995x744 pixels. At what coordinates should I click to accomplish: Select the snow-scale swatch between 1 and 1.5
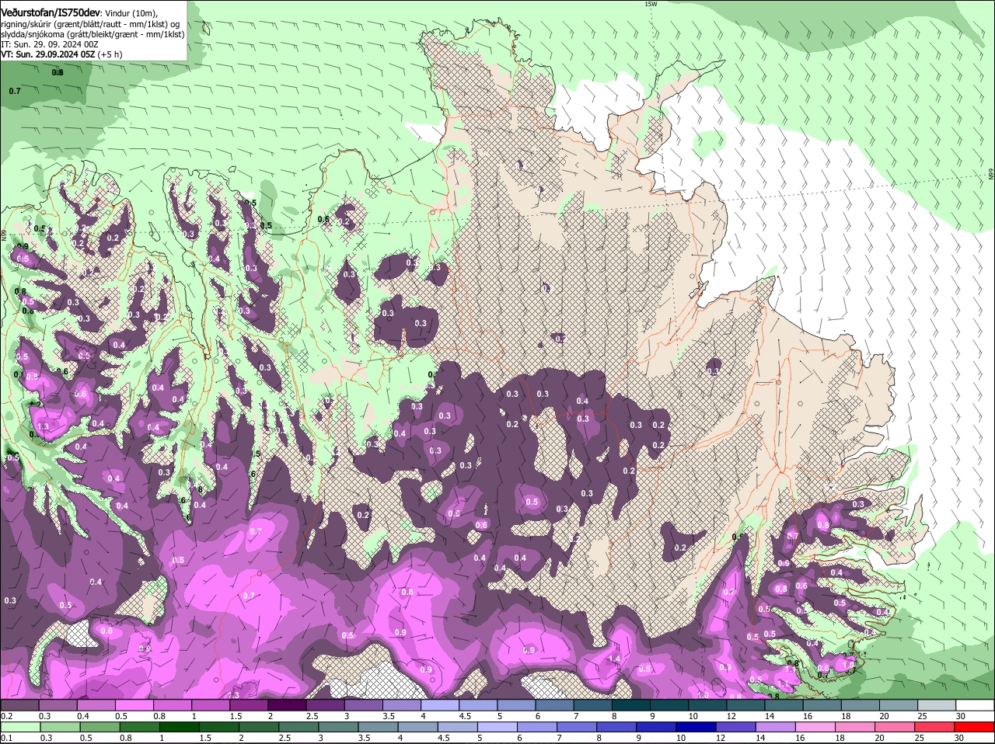click(x=210, y=705)
